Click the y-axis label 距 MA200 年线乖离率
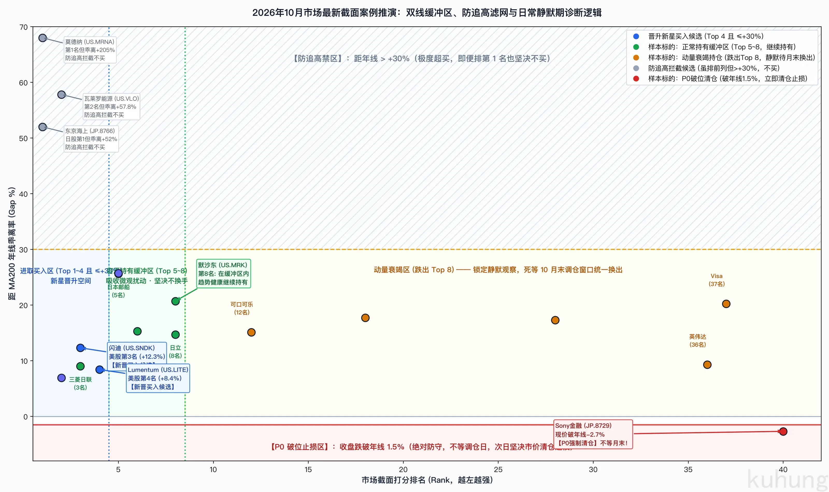Image resolution: width=829 pixels, height=492 pixels. [x=12, y=244]
